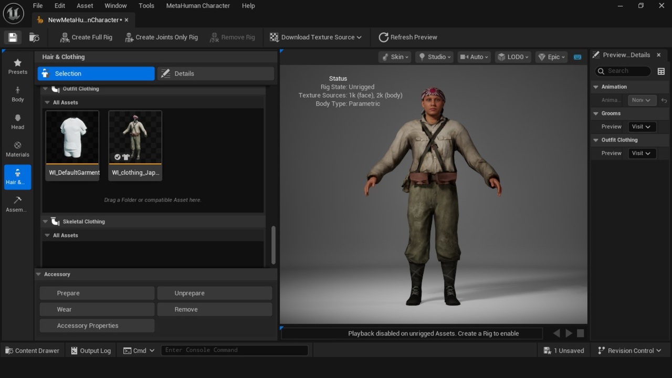Screen dimensions: 672x378
Task: Open the Asset menu
Action: click(85, 6)
